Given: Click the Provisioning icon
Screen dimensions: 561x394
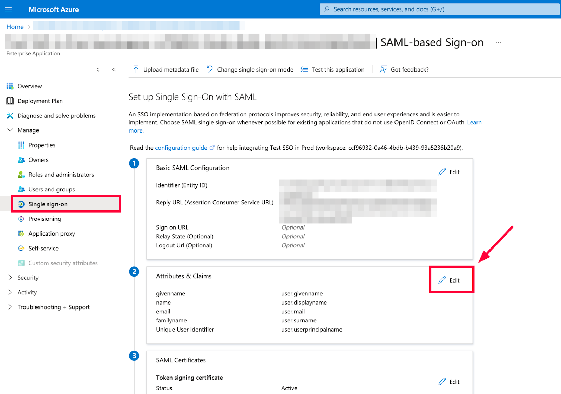Looking at the screenshot, I should pos(21,219).
